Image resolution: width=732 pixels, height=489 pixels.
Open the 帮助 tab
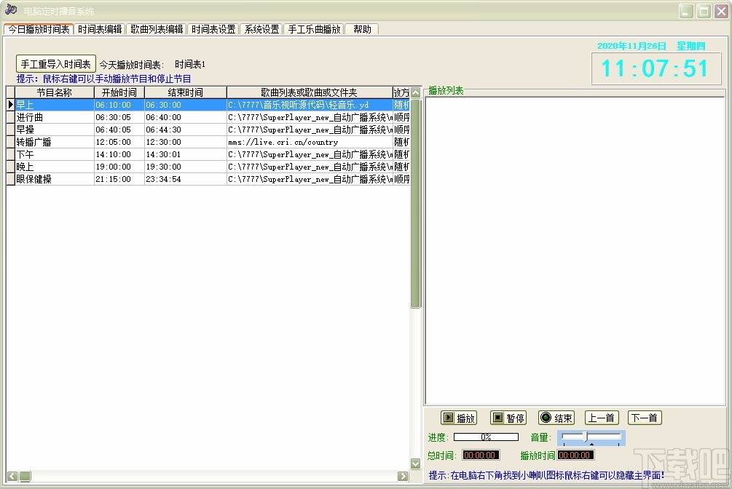click(x=362, y=29)
